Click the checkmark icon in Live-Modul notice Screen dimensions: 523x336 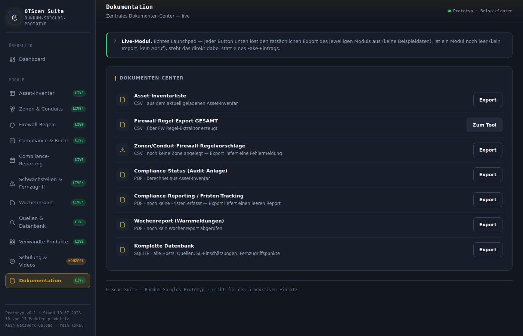coord(115,41)
